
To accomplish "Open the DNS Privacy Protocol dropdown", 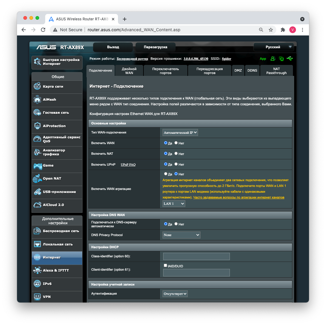I will (181, 235).
